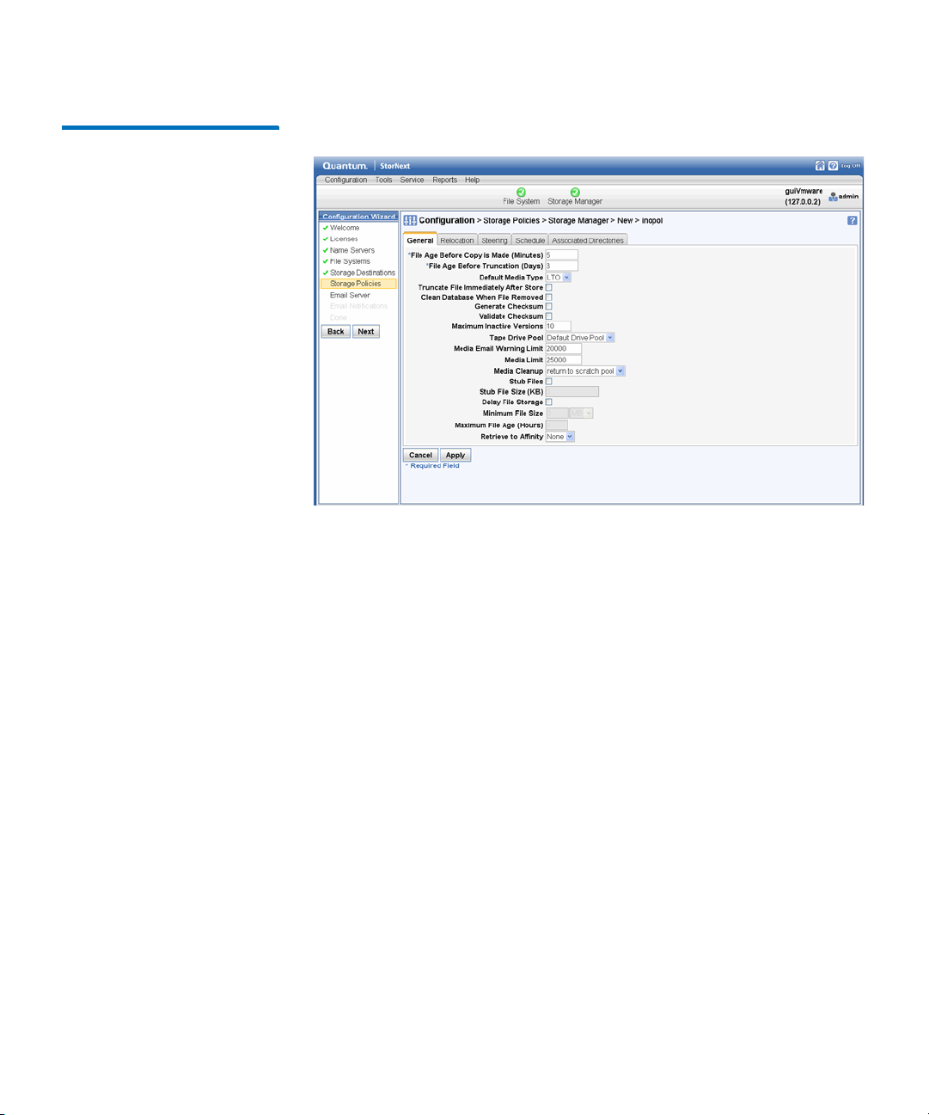The image size is (929, 1115).
Task: Click the Media Email Warning Limit field
Action: (564, 349)
